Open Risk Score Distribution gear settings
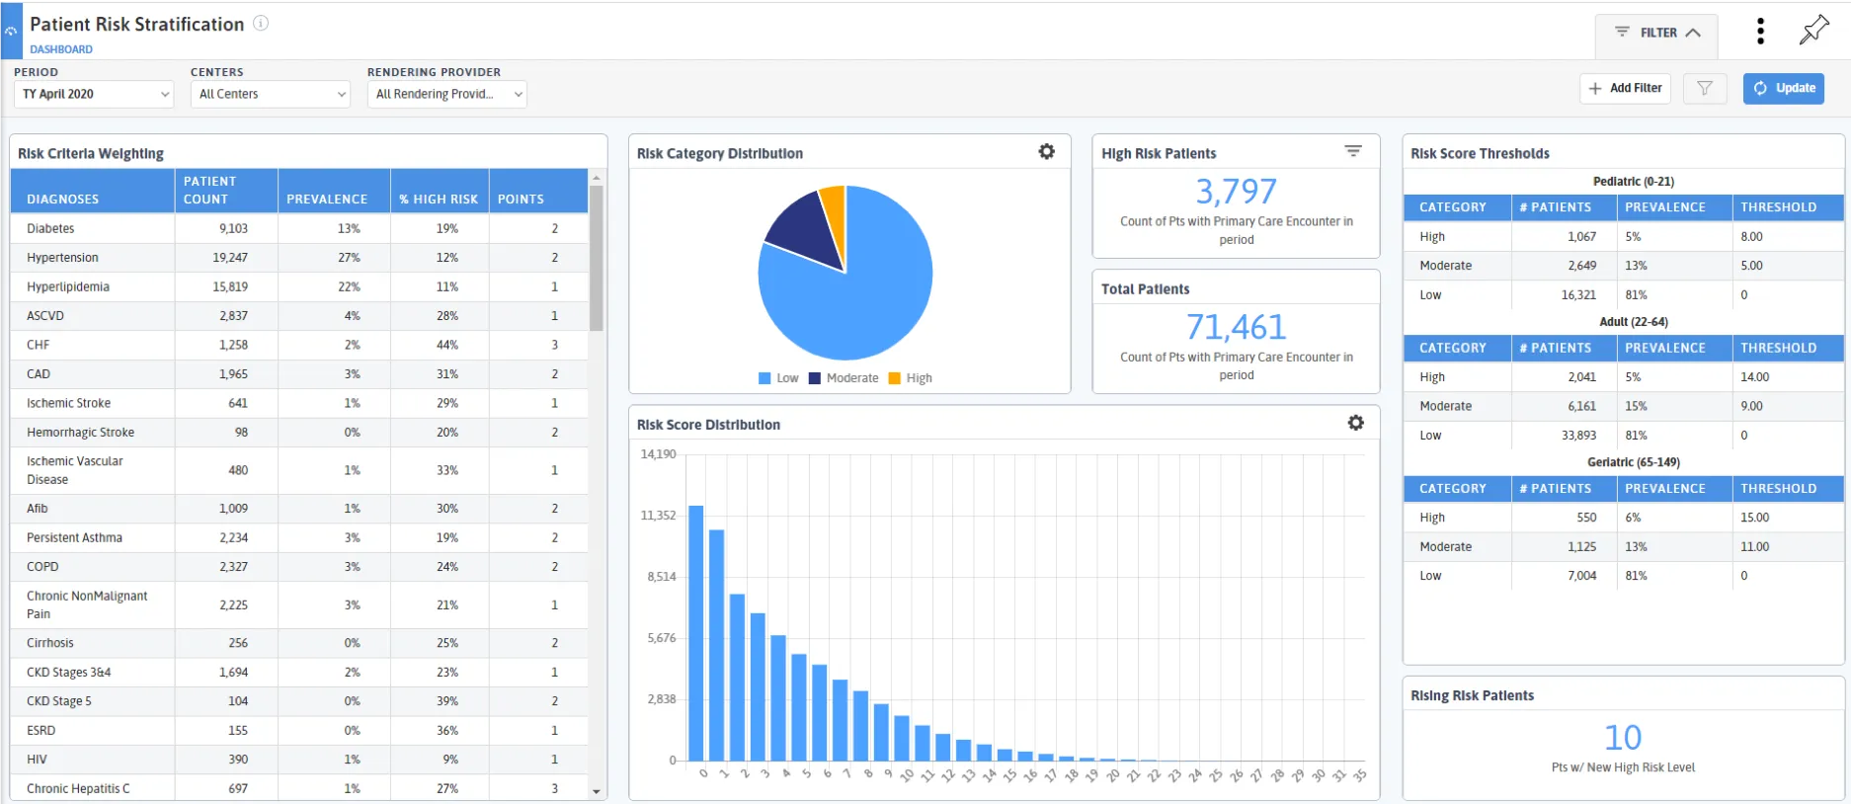 pos(1356,423)
